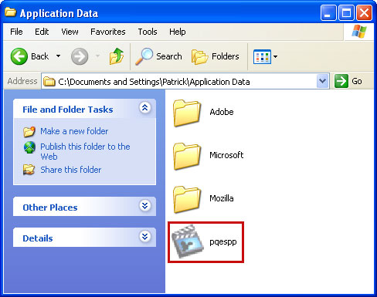Click the pqespp file name
This screenshot has height=297, width=377.
pos(223,242)
